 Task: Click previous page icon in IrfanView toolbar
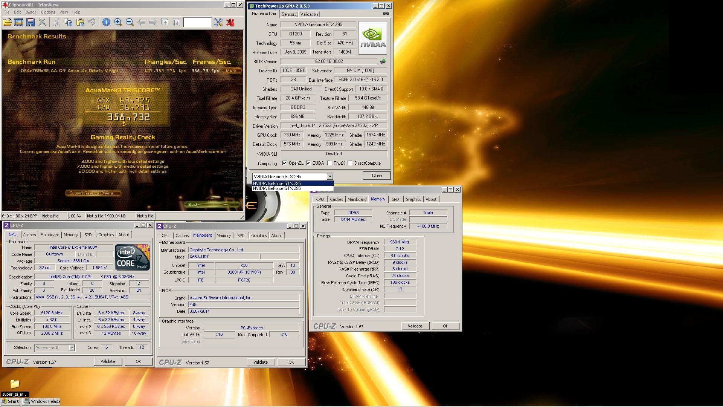165,23
